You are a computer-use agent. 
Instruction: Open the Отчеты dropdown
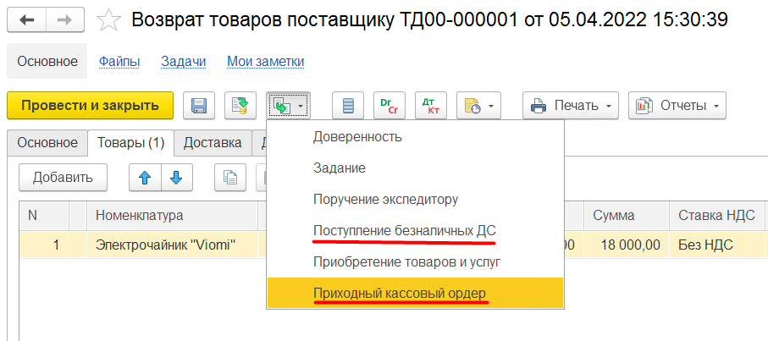tap(677, 105)
